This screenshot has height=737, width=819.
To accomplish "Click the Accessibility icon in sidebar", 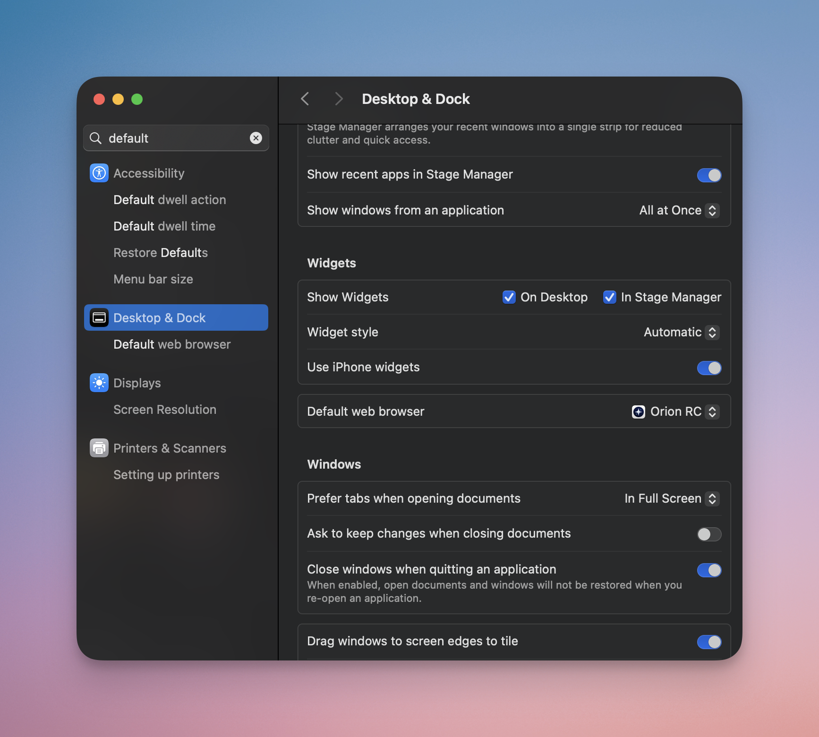I will [99, 173].
